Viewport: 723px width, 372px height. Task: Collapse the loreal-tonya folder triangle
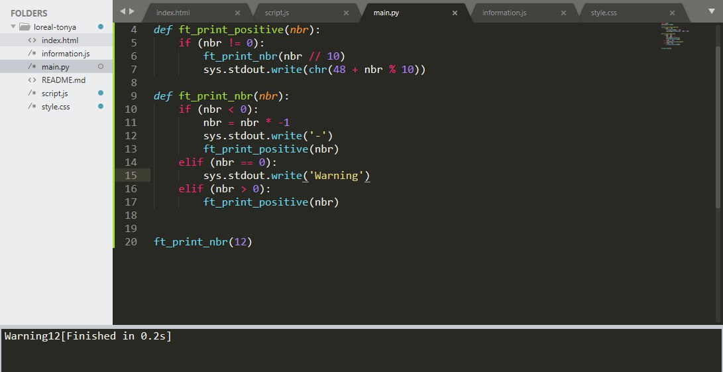click(x=13, y=27)
